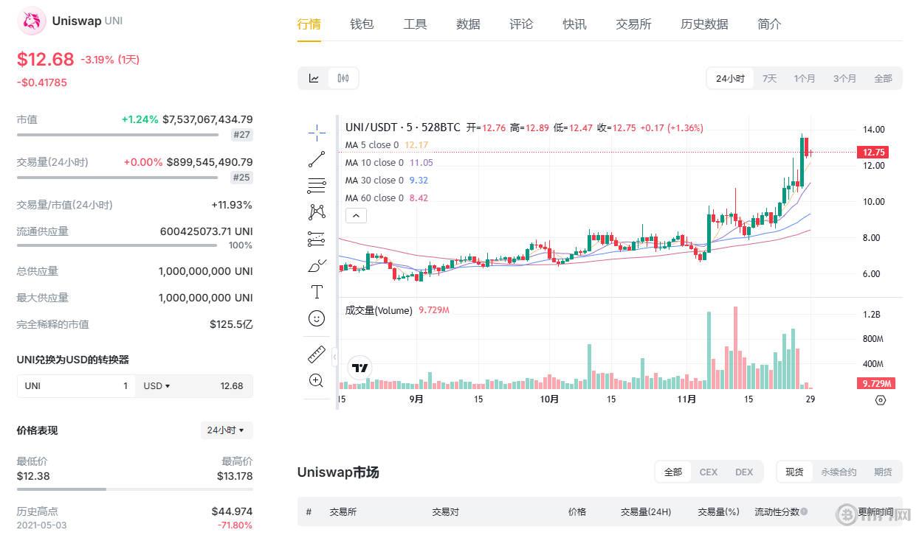Activate the chart zoom-in magnifier tool
Screen dimensions: 919x535
pyautogui.click(x=316, y=380)
